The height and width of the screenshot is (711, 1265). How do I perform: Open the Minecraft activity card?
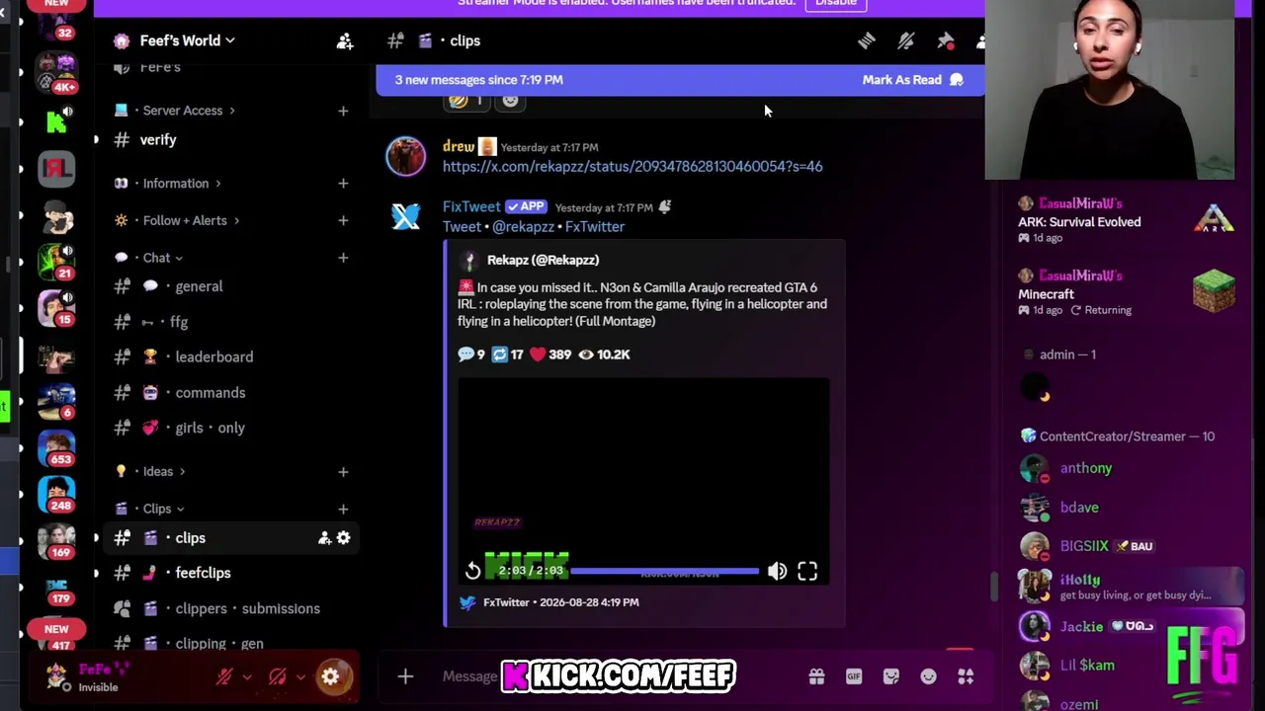click(1127, 292)
